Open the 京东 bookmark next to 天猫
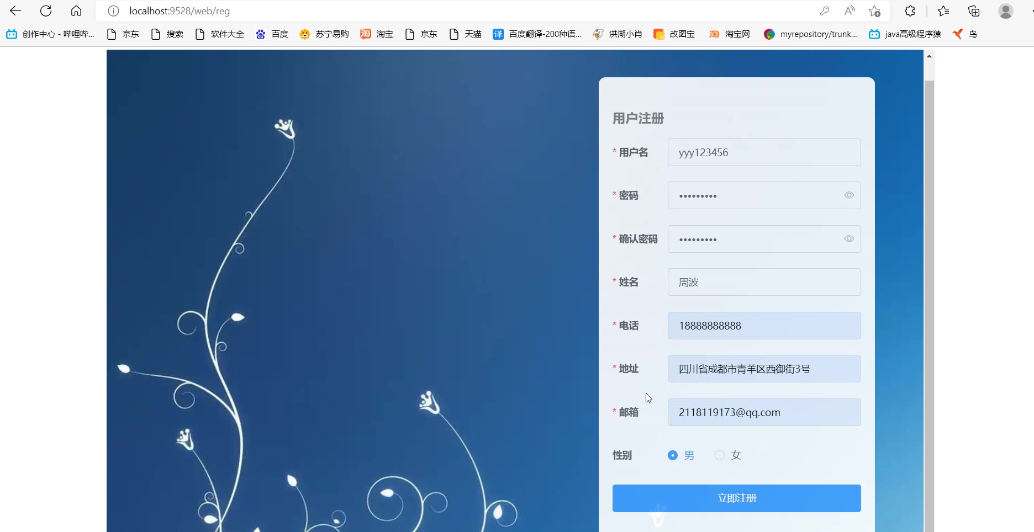Screen dimensions: 1034x532 421,34
